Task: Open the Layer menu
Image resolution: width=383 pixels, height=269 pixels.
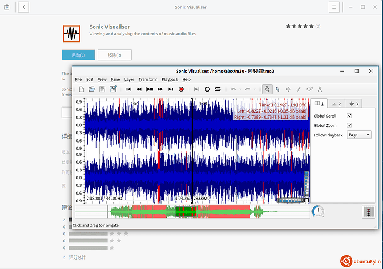Action: 129,79
